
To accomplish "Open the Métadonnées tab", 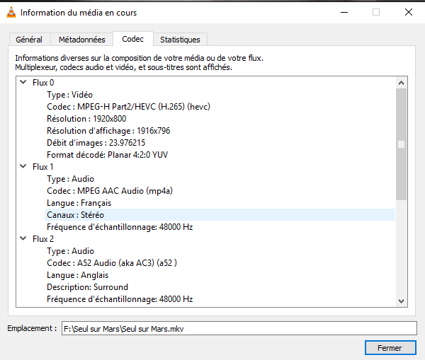I will pos(82,40).
